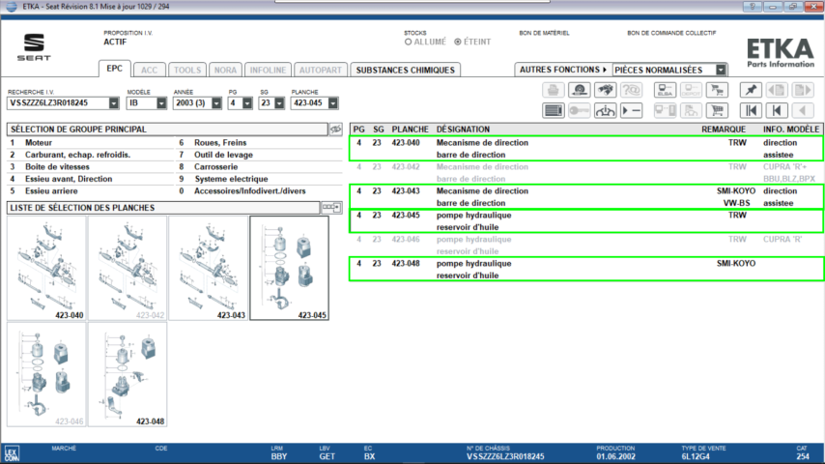The width and height of the screenshot is (825, 464).
Task: Open the Autres fonctions menu
Action: point(563,70)
